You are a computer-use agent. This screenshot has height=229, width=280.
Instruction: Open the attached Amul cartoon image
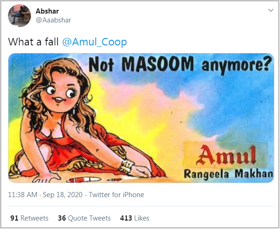141,118
